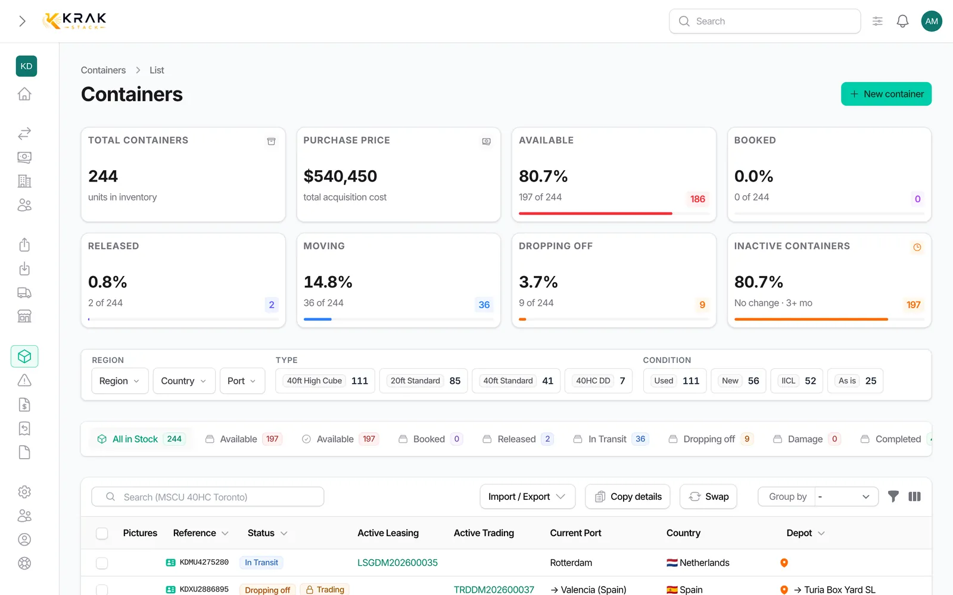The height and width of the screenshot is (595, 953).
Task: Open the warehouse storefront sidebar icon
Action: tap(24, 317)
